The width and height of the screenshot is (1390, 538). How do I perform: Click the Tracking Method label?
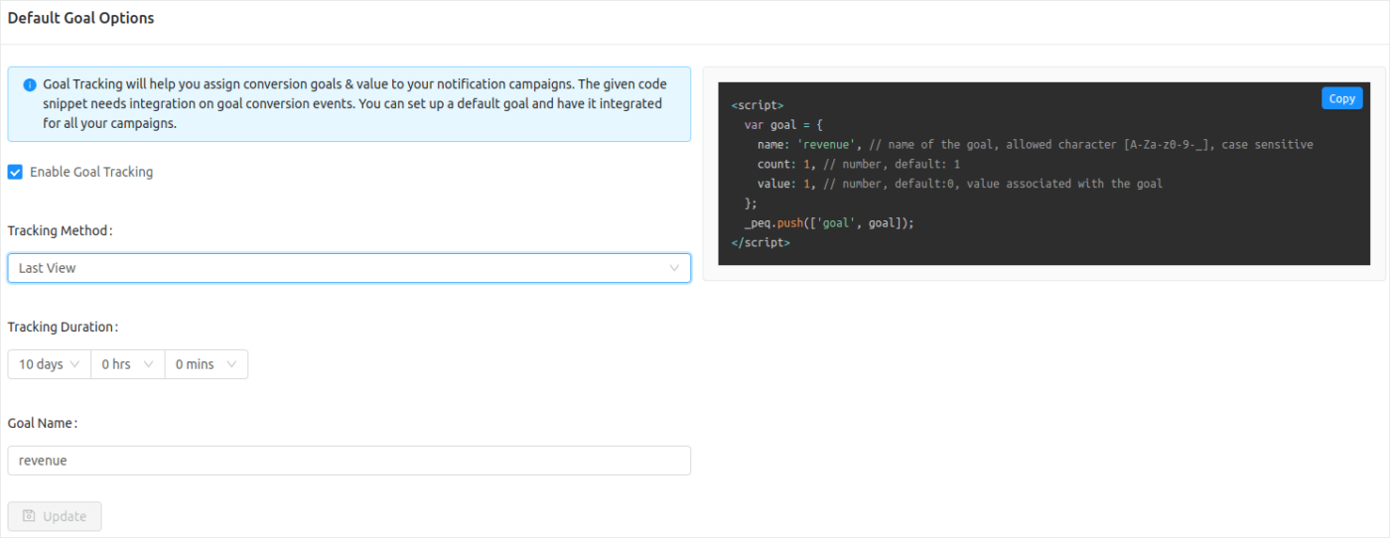pos(61,230)
